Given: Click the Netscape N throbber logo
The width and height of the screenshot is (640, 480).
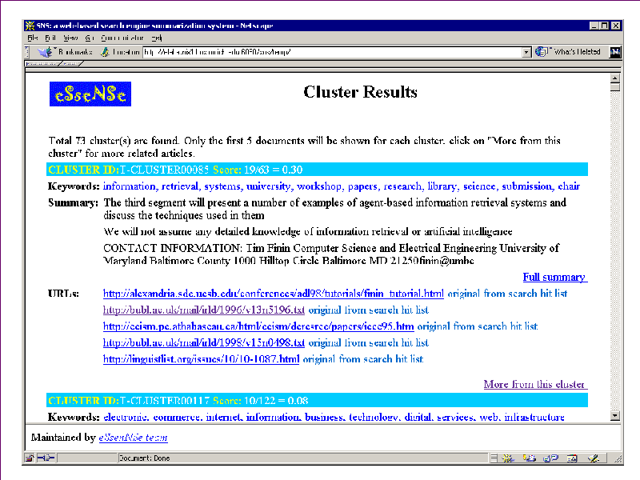Looking at the screenshot, I should [615, 52].
